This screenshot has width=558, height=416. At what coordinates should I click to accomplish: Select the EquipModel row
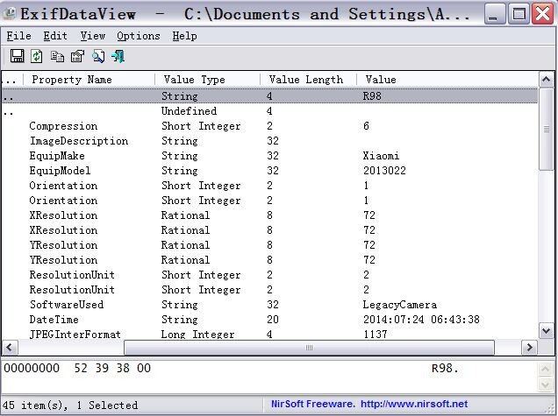click(x=269, y=171)
